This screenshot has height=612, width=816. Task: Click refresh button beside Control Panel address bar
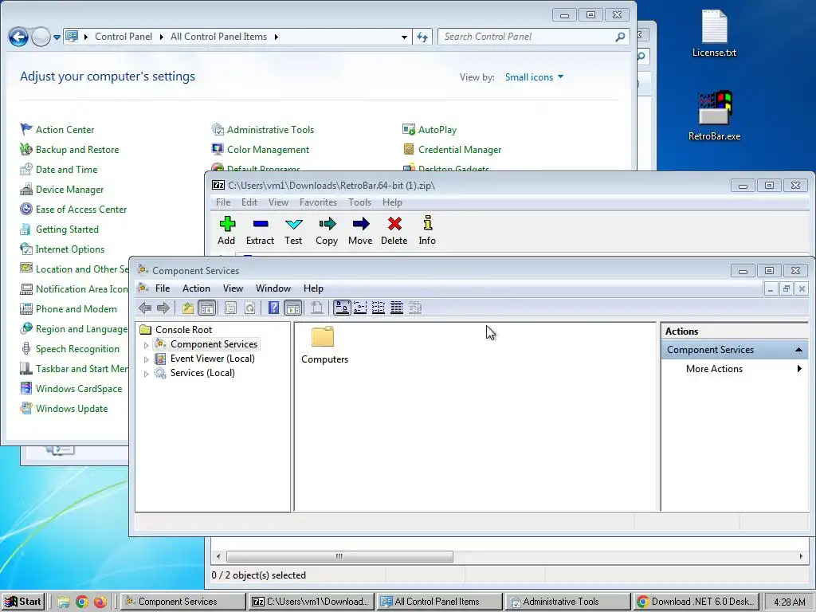tap(422, 37)
